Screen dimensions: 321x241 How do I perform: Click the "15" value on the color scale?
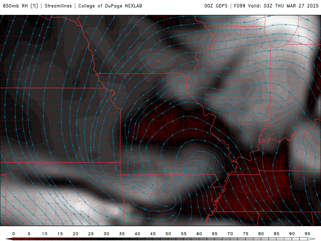click(x=60, y=234)
